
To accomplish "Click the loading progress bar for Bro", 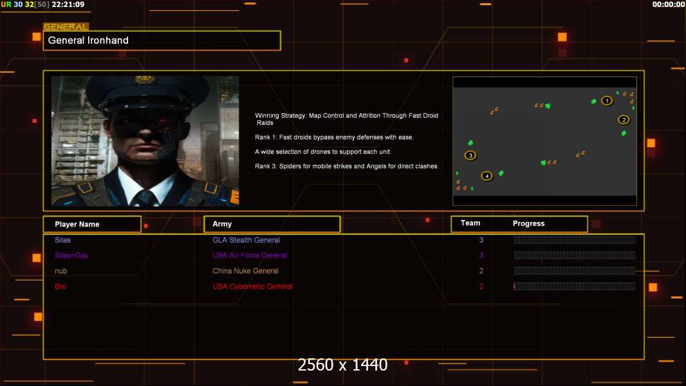I will point(574,286).
